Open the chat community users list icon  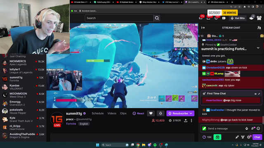click(x=259, y=28)
